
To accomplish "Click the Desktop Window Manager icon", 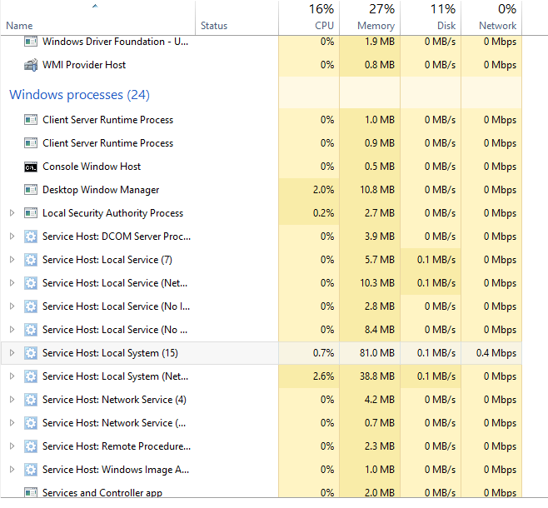I will [x=31, y=190].
